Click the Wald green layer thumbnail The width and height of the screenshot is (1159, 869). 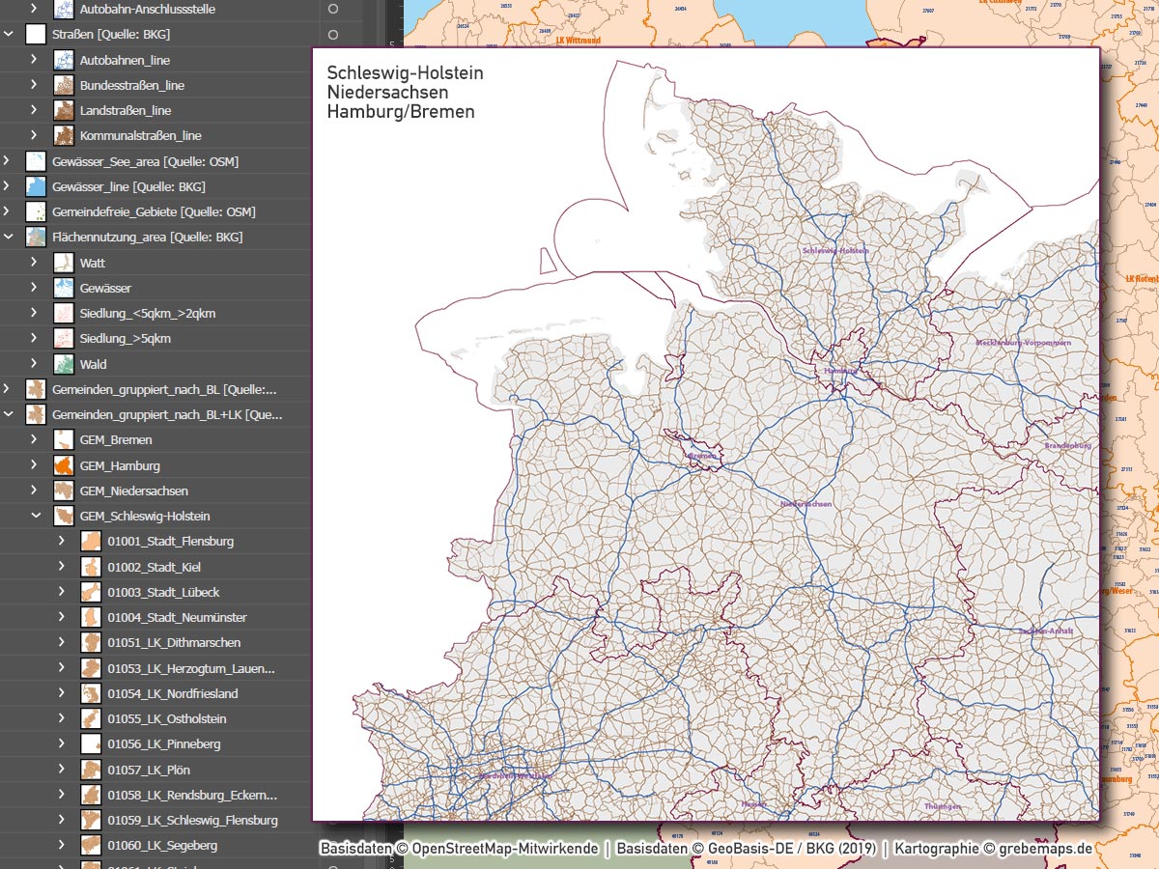click(64, 364)
